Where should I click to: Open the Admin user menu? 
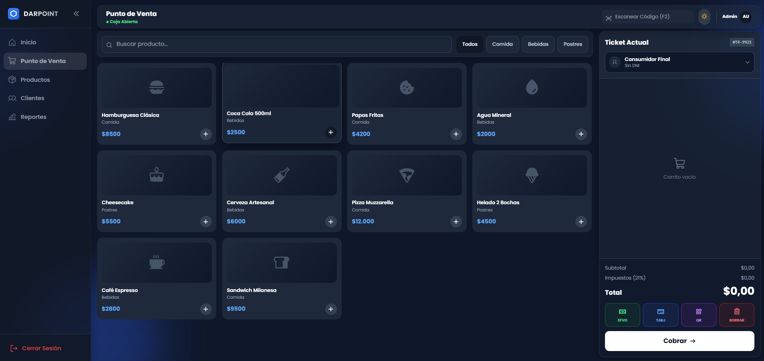(736, 17)
